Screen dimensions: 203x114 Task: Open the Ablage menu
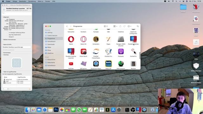pyautogui.click(x=15, y=1)
